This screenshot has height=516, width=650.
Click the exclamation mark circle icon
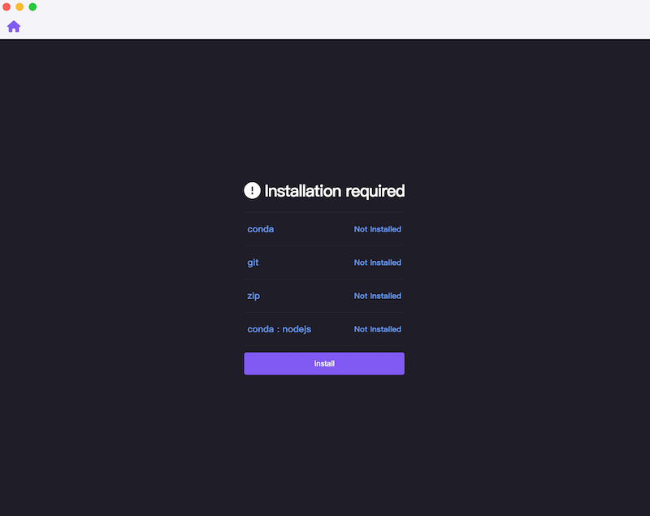(x=252, y=190)
